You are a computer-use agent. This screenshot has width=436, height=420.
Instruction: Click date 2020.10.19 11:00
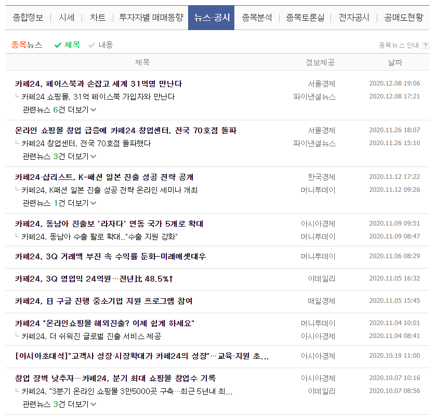tap(394, 356)
